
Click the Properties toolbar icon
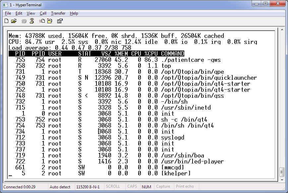[x=60, y=21]
